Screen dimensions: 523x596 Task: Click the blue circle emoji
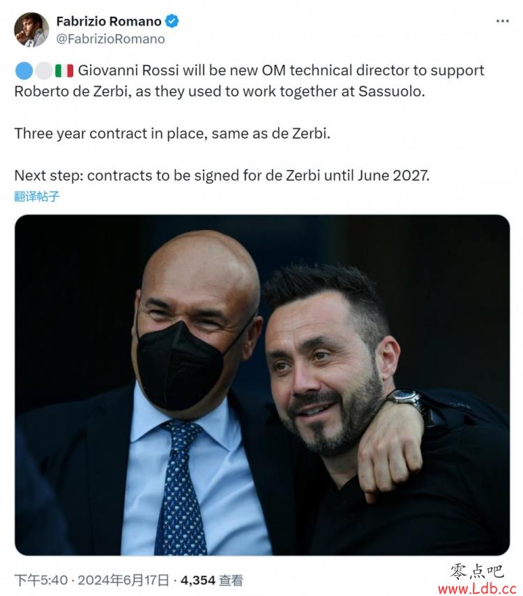click(x=24, y=70)
